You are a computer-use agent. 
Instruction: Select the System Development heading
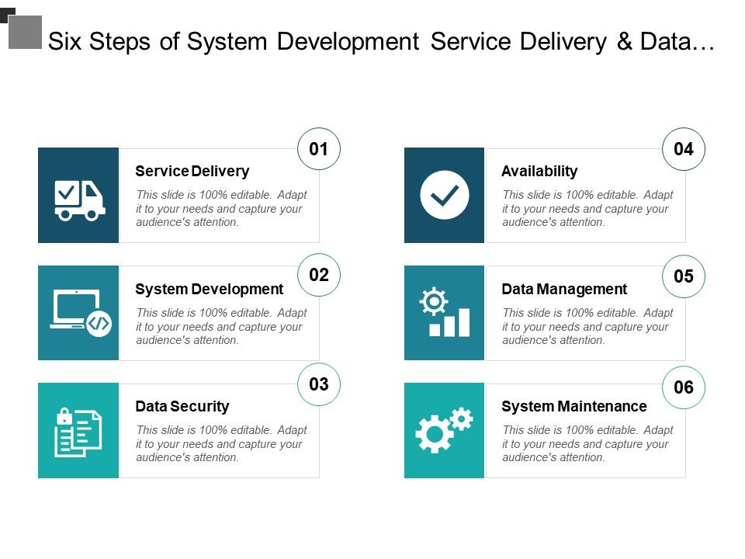click(209, 289)
